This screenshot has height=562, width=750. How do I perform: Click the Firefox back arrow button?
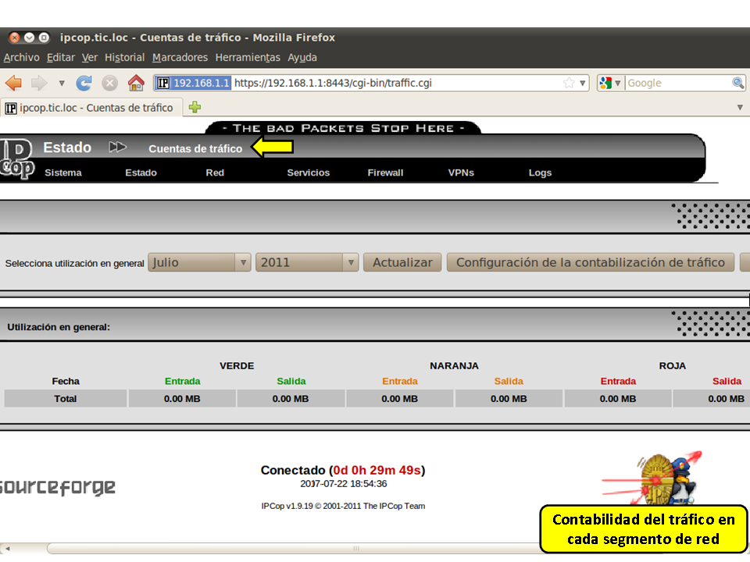click(13, 83)
